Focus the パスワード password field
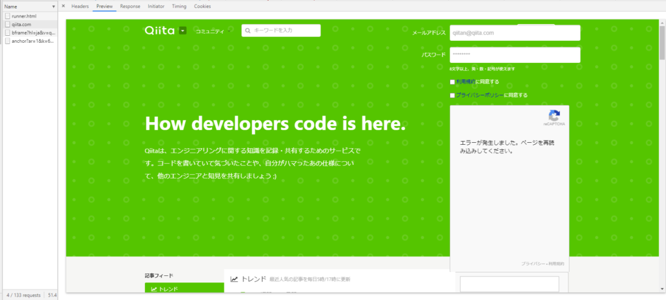 [x=515, y=55]
